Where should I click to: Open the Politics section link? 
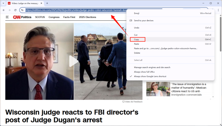(26, 17)
